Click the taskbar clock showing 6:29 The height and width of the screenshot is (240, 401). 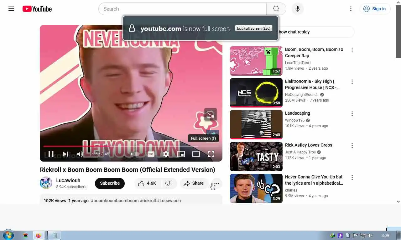click(x=386, y=236)
